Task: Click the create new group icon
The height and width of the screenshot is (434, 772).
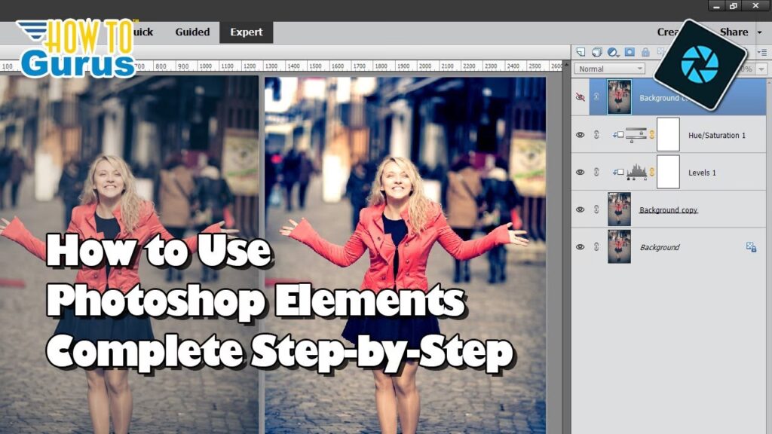Action: 596,52
